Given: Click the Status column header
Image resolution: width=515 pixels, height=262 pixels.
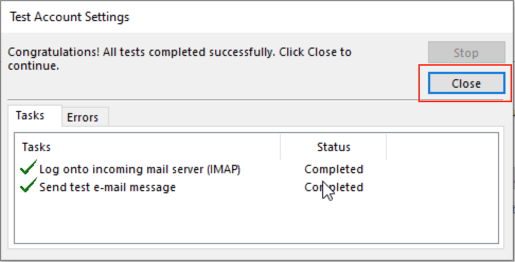Looking at the screenshot, I should [x=333, y=146].
